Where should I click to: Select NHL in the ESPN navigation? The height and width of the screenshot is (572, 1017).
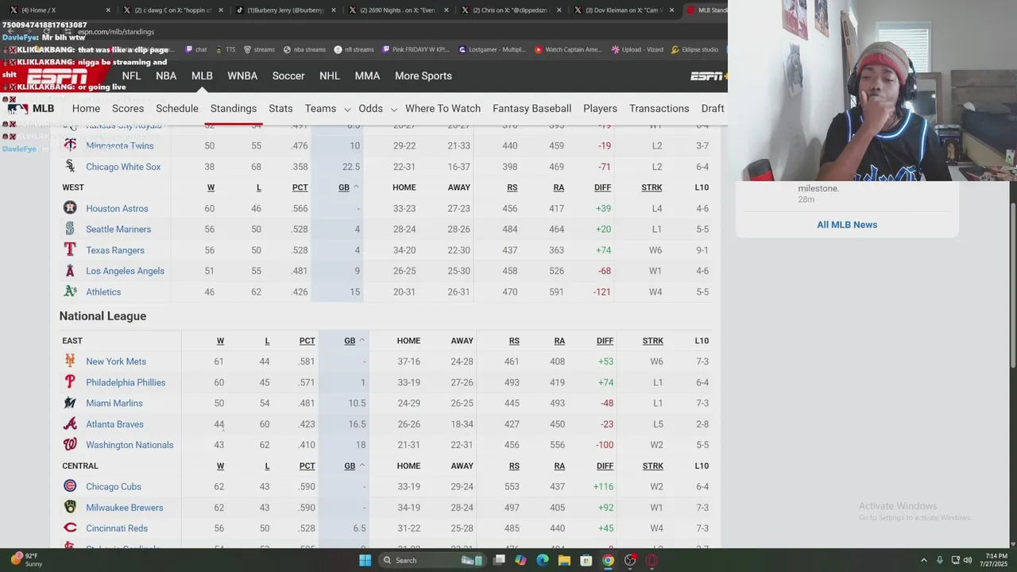330,75
